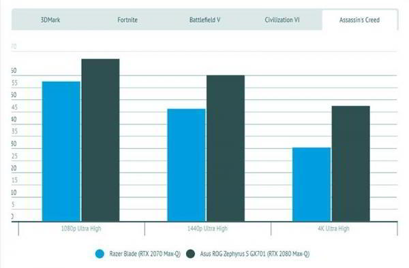Click the Asus ROG Zephyrus S GX701 legend label
This screenshot has width=409, height=268.
(255, 254)
